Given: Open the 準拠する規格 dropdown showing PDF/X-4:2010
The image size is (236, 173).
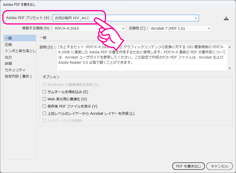Looking at the screenshot, I should click(89, 29).
